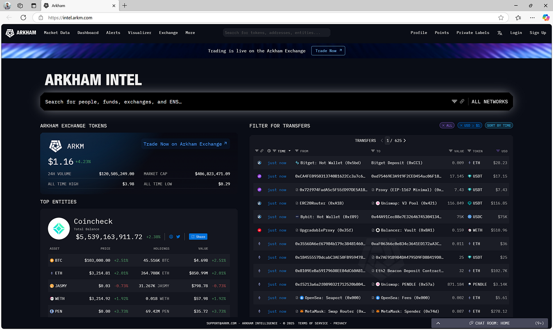This screenshot has width=553, height=330.
Task: Open the Visualizer menu item
Action: (x=139, y=33)
